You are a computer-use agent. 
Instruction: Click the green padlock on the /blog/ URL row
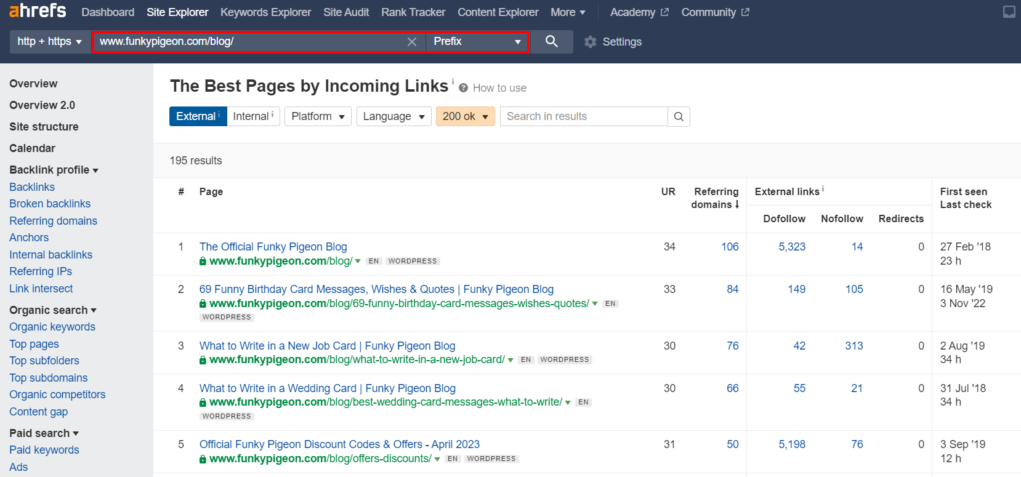(x=203, y=261)
